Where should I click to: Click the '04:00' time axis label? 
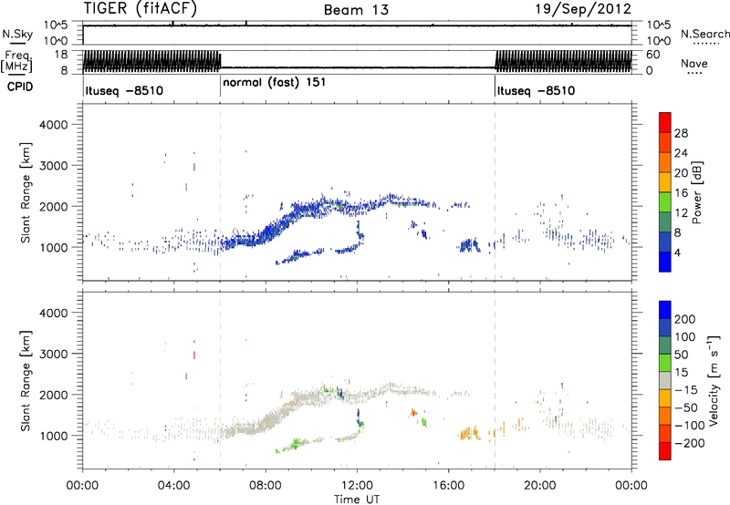point(173,486)
